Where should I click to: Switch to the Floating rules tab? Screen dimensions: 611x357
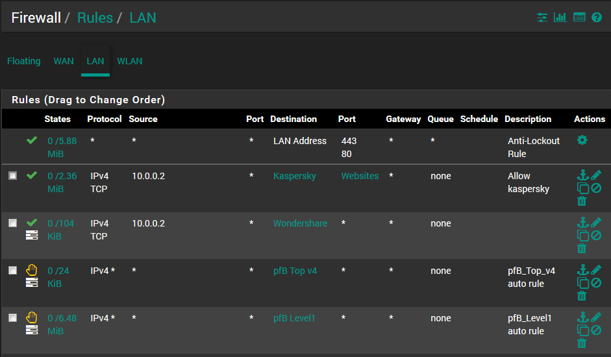24,61
